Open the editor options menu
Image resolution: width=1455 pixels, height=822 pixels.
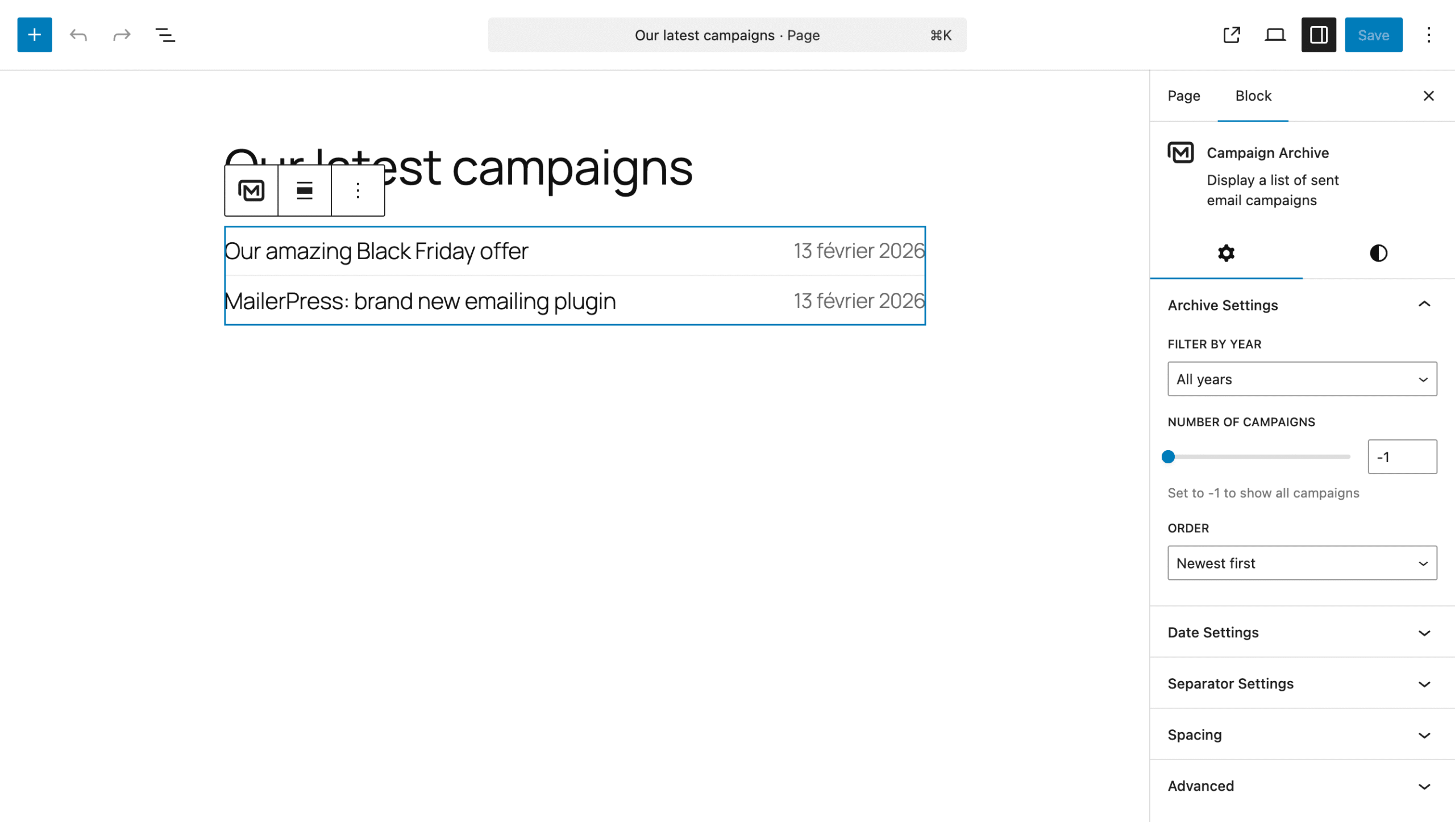(x=1428, y=35)
